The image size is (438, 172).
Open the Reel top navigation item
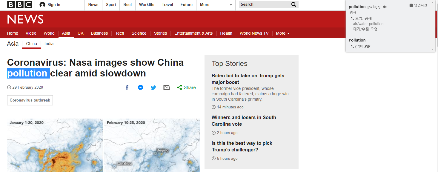pyautogui.click(x=127, y=4)
